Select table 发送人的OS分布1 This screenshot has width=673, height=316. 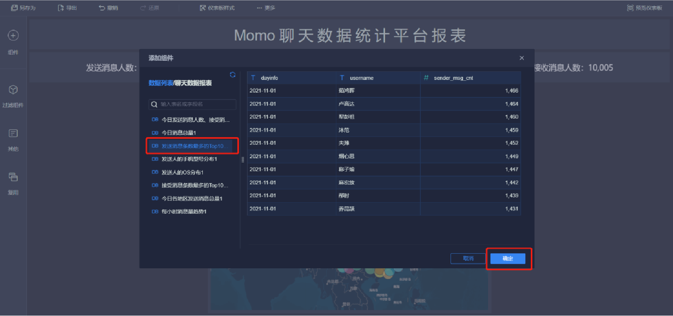coord(178,172)
